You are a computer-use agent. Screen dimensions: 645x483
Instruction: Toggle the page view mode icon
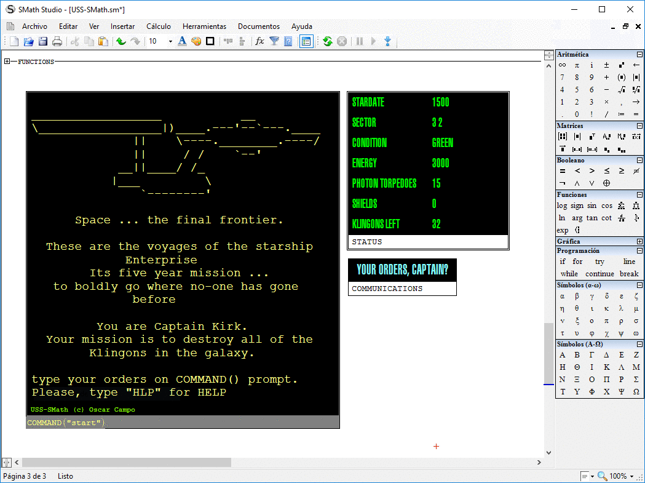click(306, 41)
